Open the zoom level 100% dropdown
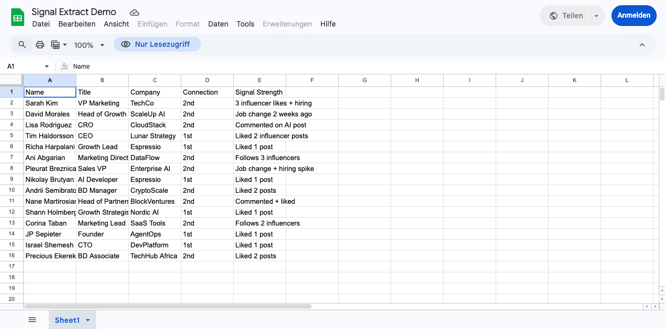This screenshot has width=665, height=329. [x=89, y=45]
